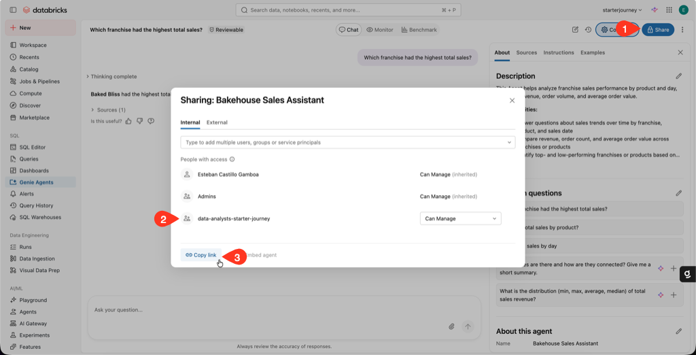Go to Jobs & Pipelines

pyautogui.click(x=40, y=82)
